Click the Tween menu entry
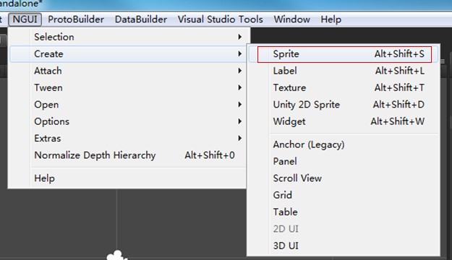 click(x=127, y=87)
